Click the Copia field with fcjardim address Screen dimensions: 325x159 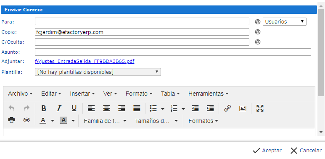click(x=142, y=32)
